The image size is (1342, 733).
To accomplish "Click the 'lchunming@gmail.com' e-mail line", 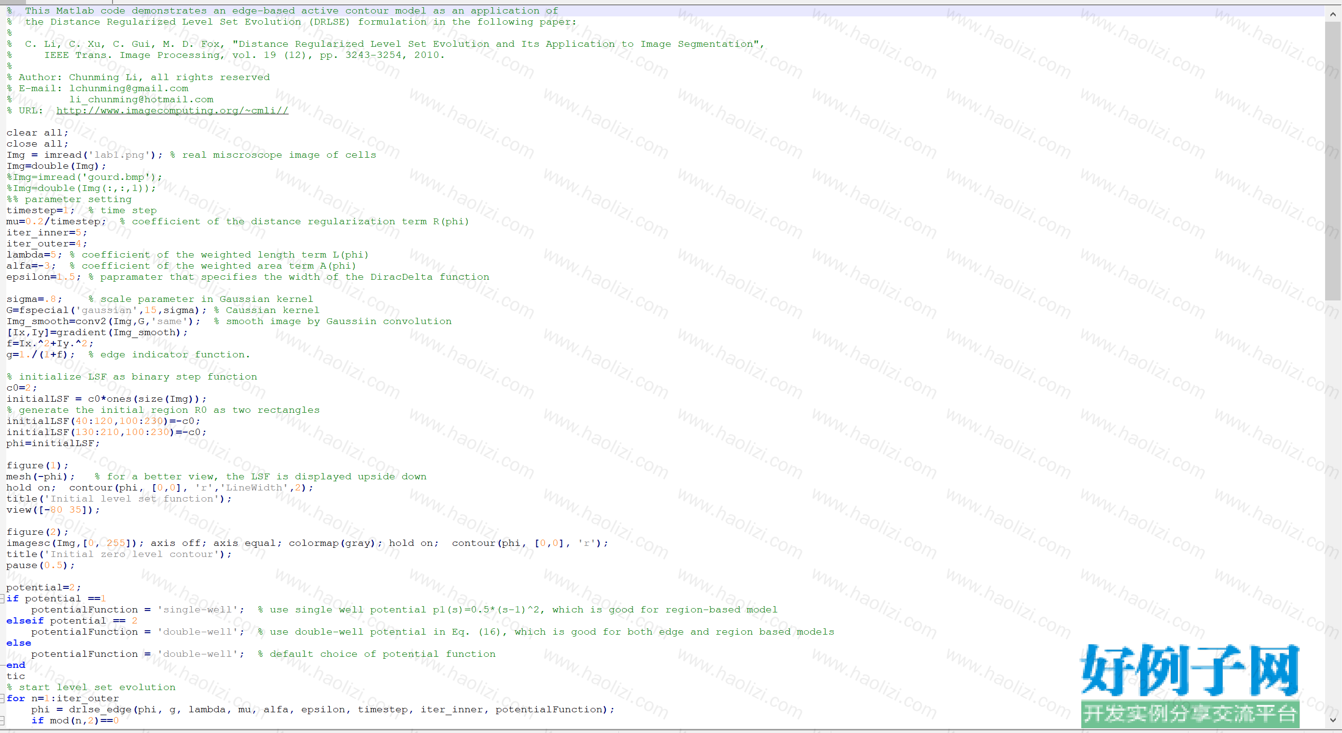I will (x=98, y=89).
